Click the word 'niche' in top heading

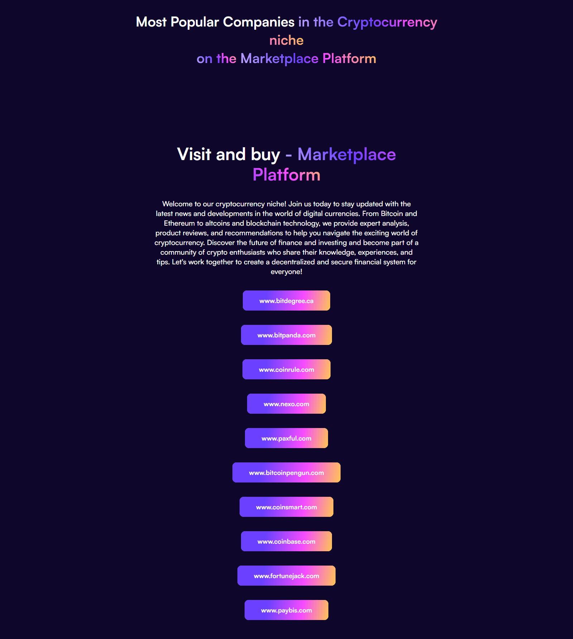286,40
